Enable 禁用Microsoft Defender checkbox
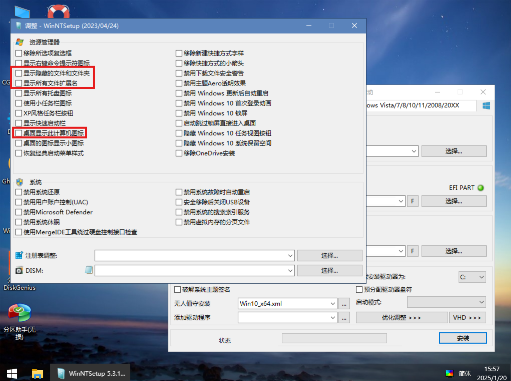511x381 pixels. [x=19, y=212]
